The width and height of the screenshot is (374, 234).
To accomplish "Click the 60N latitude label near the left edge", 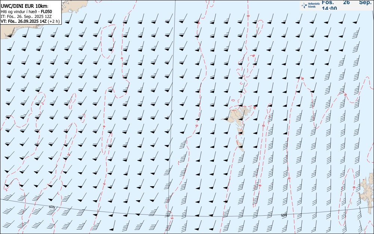I will coord(52,207).
